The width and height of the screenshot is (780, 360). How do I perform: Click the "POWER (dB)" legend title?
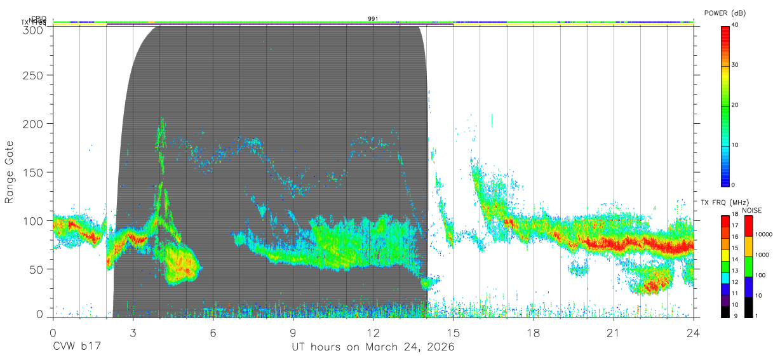[726, 13]
